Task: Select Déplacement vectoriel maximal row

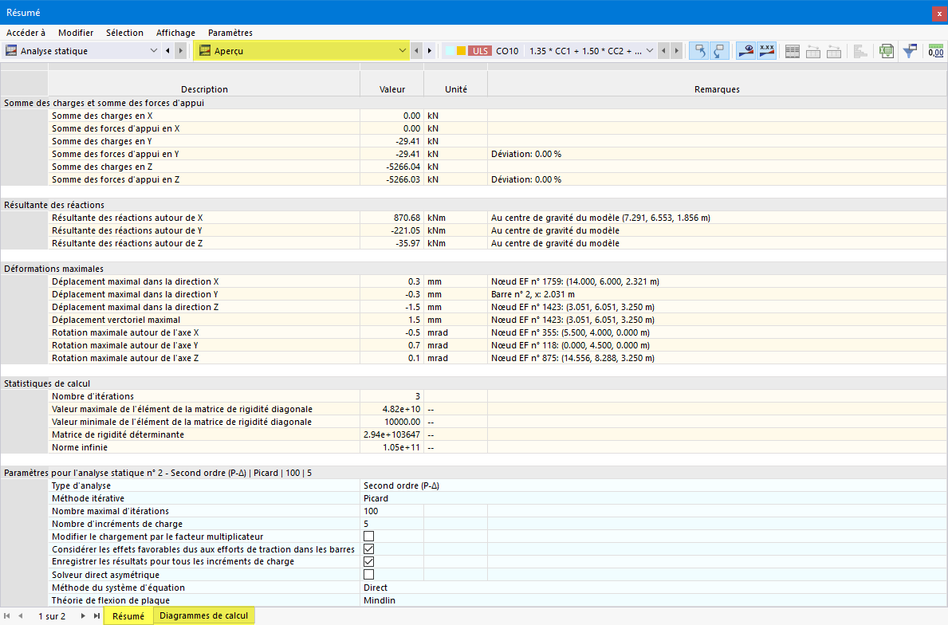Action: (x=497, y=320)
